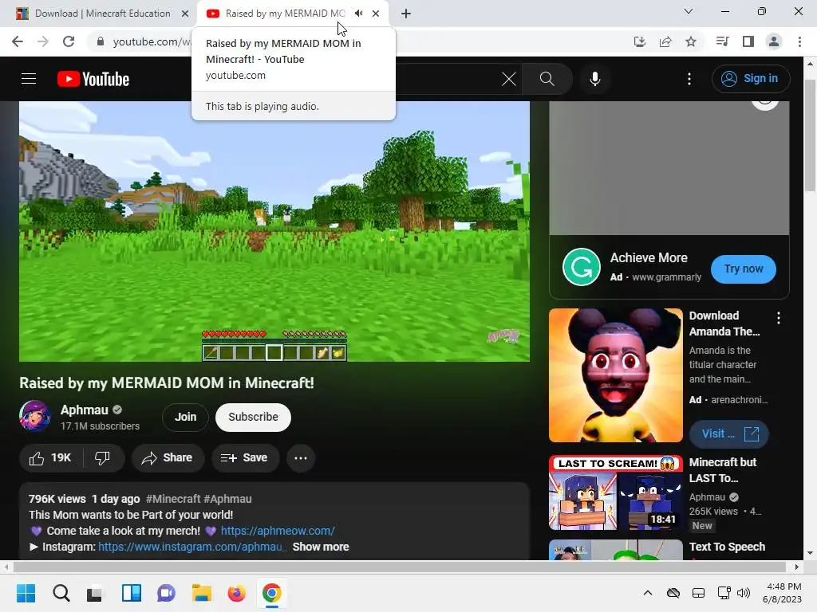817x612 pixels.
Task: Click the #Minecraft hashtag
Action: pyautogui.click(x=173, y=499)
